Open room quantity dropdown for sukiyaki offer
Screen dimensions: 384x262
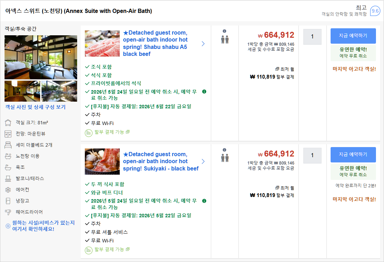tap(312, 155)
